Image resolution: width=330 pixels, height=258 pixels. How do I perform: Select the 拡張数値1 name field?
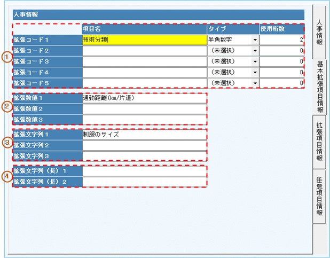point(144,98)
